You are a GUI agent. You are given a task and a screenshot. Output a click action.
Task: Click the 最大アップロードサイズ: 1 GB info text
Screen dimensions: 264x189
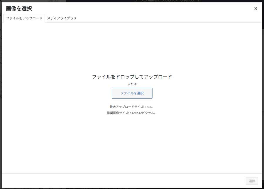(132, 107)
